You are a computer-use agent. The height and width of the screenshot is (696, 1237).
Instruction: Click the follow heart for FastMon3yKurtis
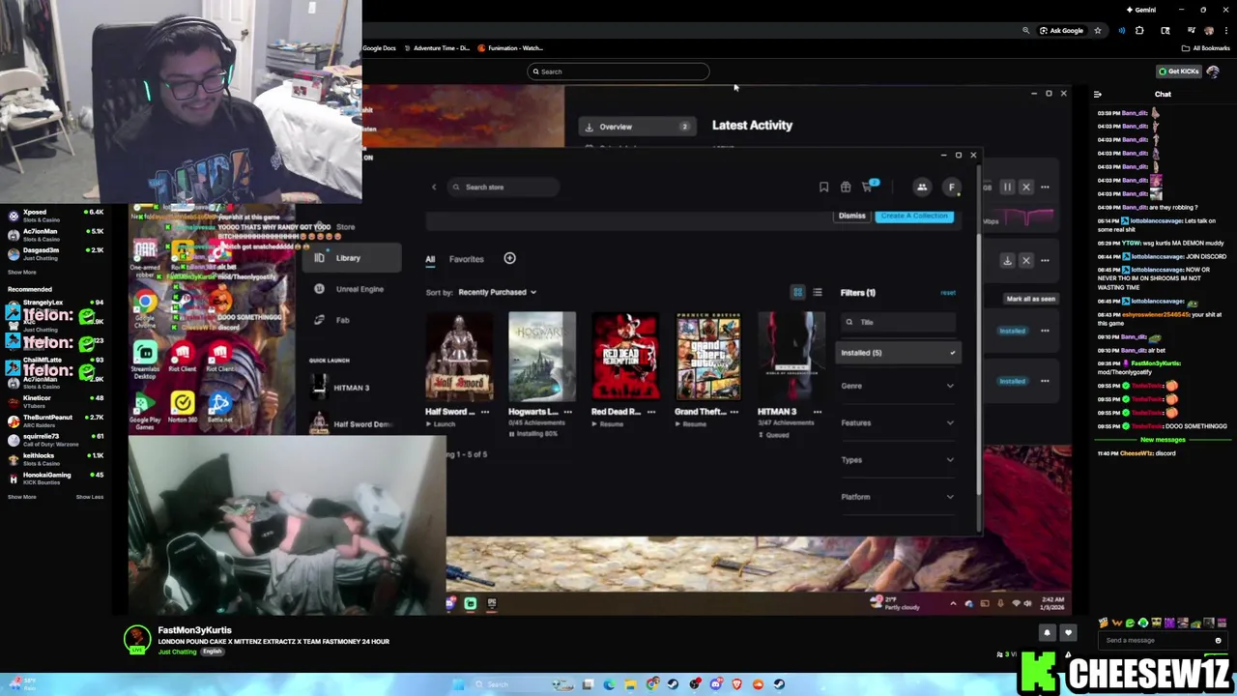pos(1068,633)
